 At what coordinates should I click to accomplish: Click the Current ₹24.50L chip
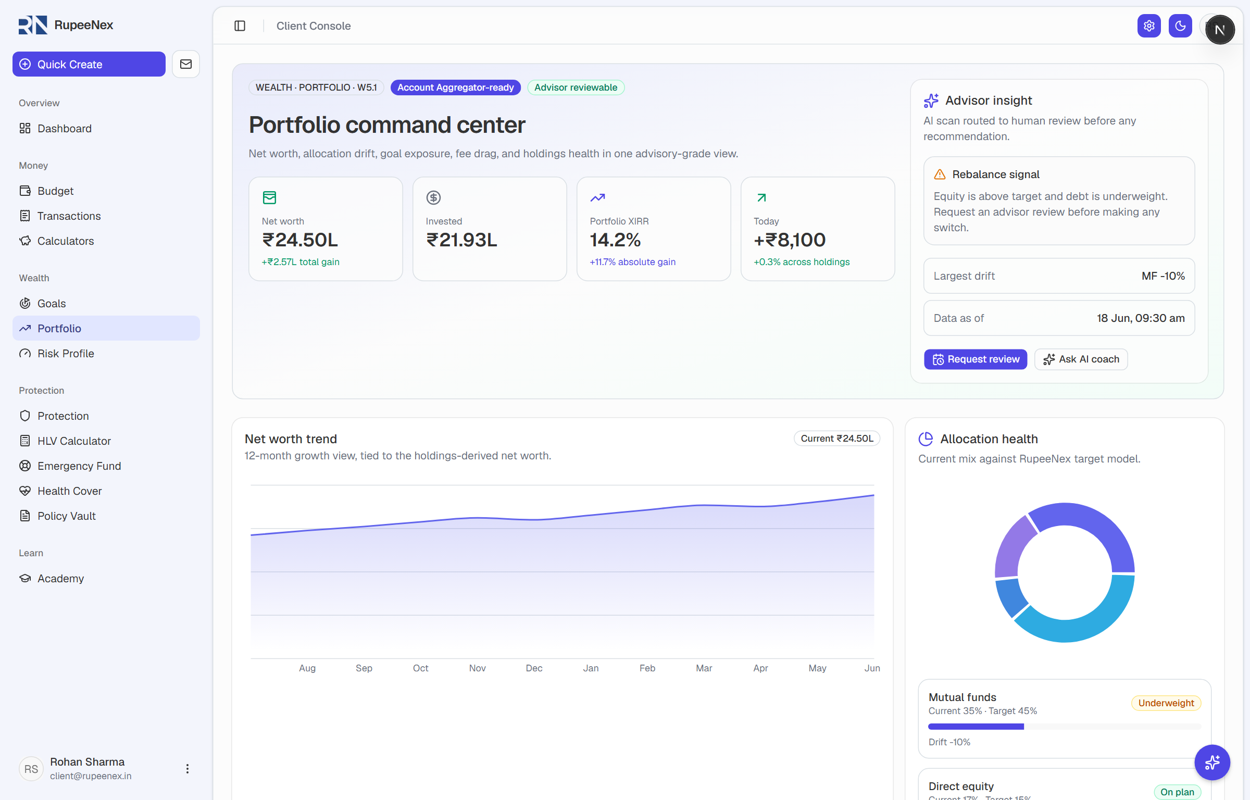tap(837, 439)
